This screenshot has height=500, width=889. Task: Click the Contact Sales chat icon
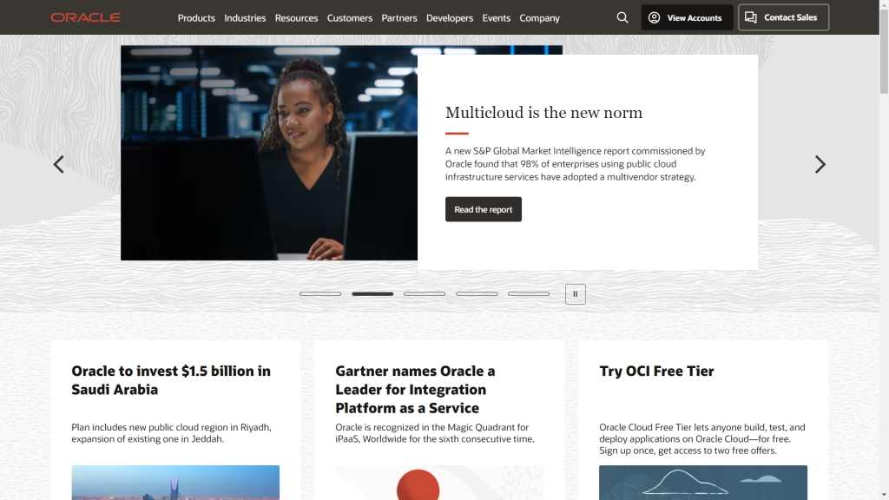tap(751, 17)
